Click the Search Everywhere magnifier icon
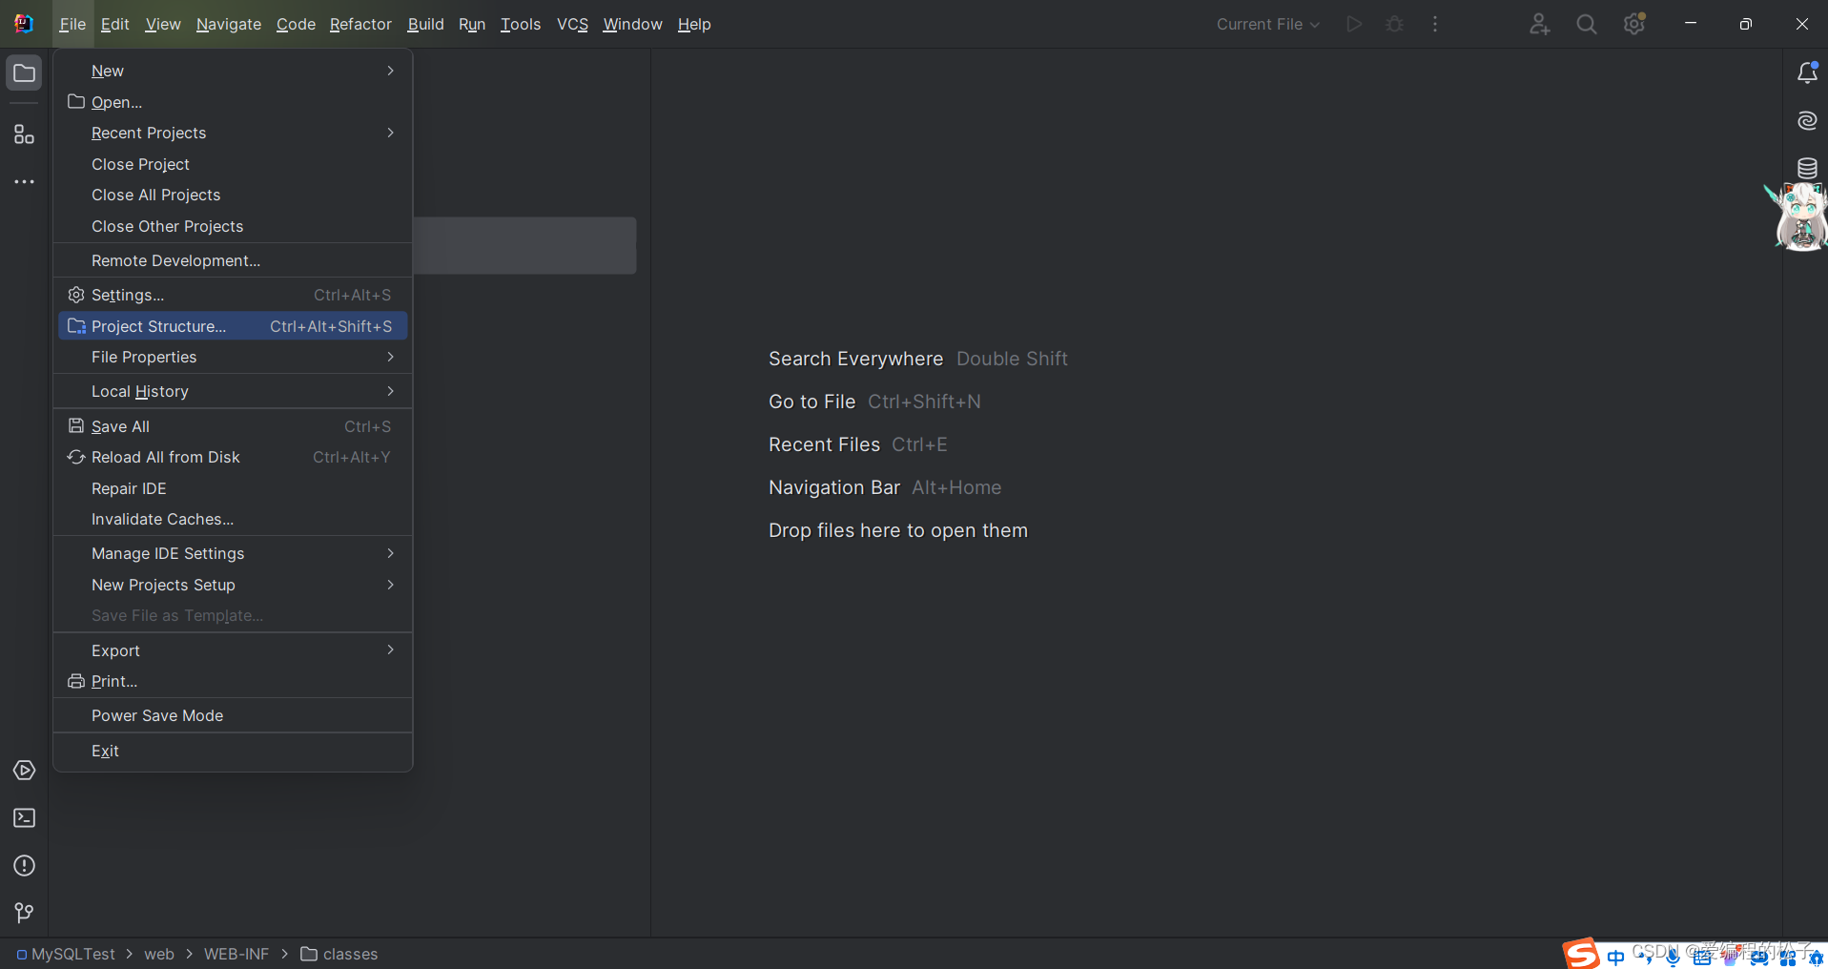The height and width of the screenshot is (969, 1828). pos(1586,25)
